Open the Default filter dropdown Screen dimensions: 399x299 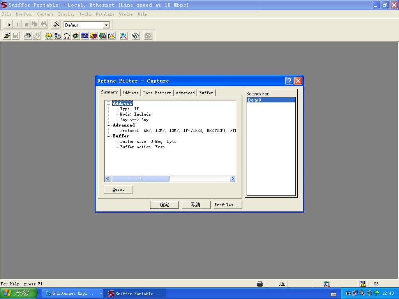106,25
